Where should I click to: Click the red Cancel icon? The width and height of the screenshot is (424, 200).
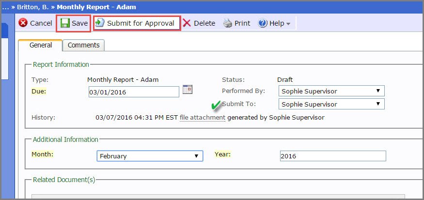click(23, 23)
